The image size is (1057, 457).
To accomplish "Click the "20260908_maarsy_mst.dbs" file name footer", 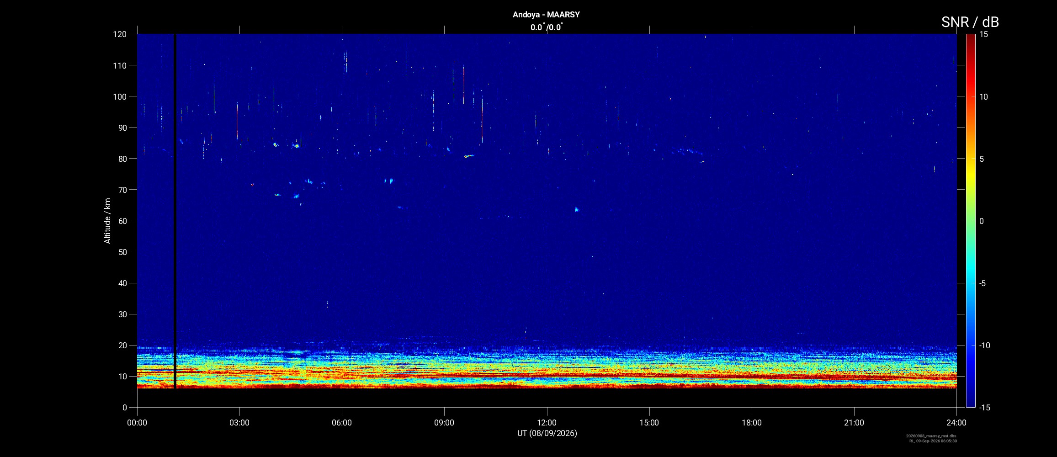I will (x=931, y=436).
